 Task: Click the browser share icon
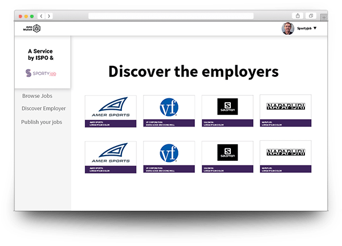pyautogui.click(x=298, y=16)
